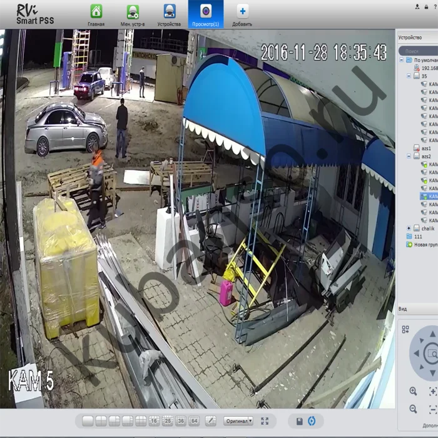Select the chalik device
This screenshot has width=438, height=438.
(424, 228)
